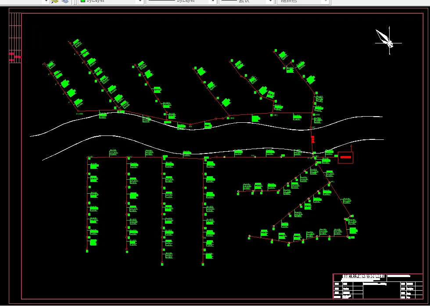Open the linetype control ByLayer dropdown arrow

tap(212, 1)
